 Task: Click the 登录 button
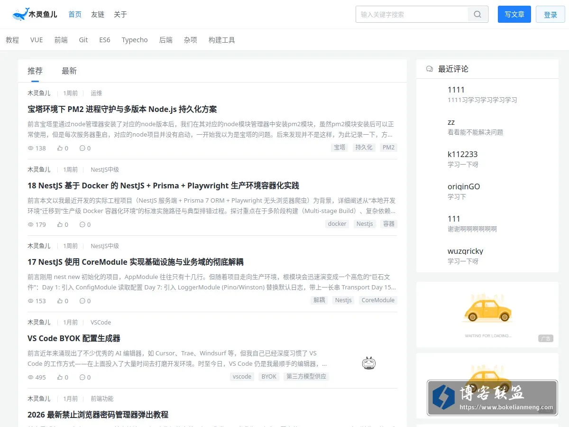pyautogui.click(x=551, y=14)
